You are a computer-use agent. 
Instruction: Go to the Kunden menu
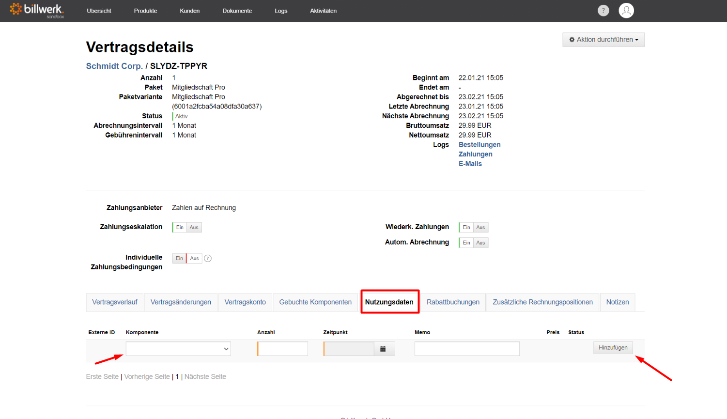coord(189,11)
